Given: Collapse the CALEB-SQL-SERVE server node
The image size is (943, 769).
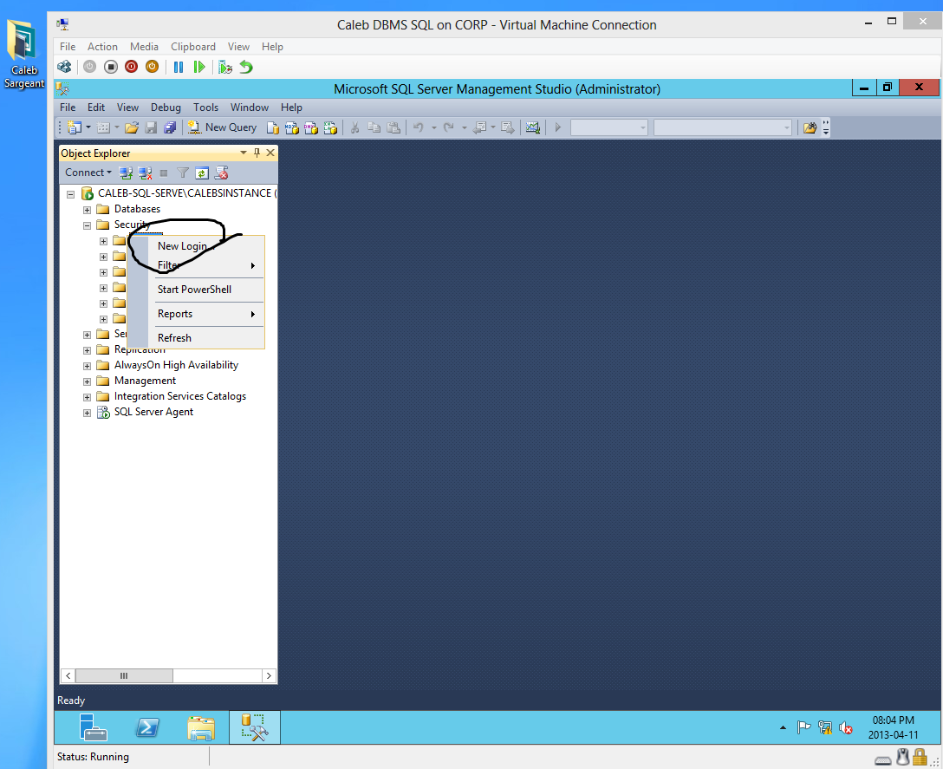Looking at the screenshot, I should pyautogui.click(x=70, y=193).
